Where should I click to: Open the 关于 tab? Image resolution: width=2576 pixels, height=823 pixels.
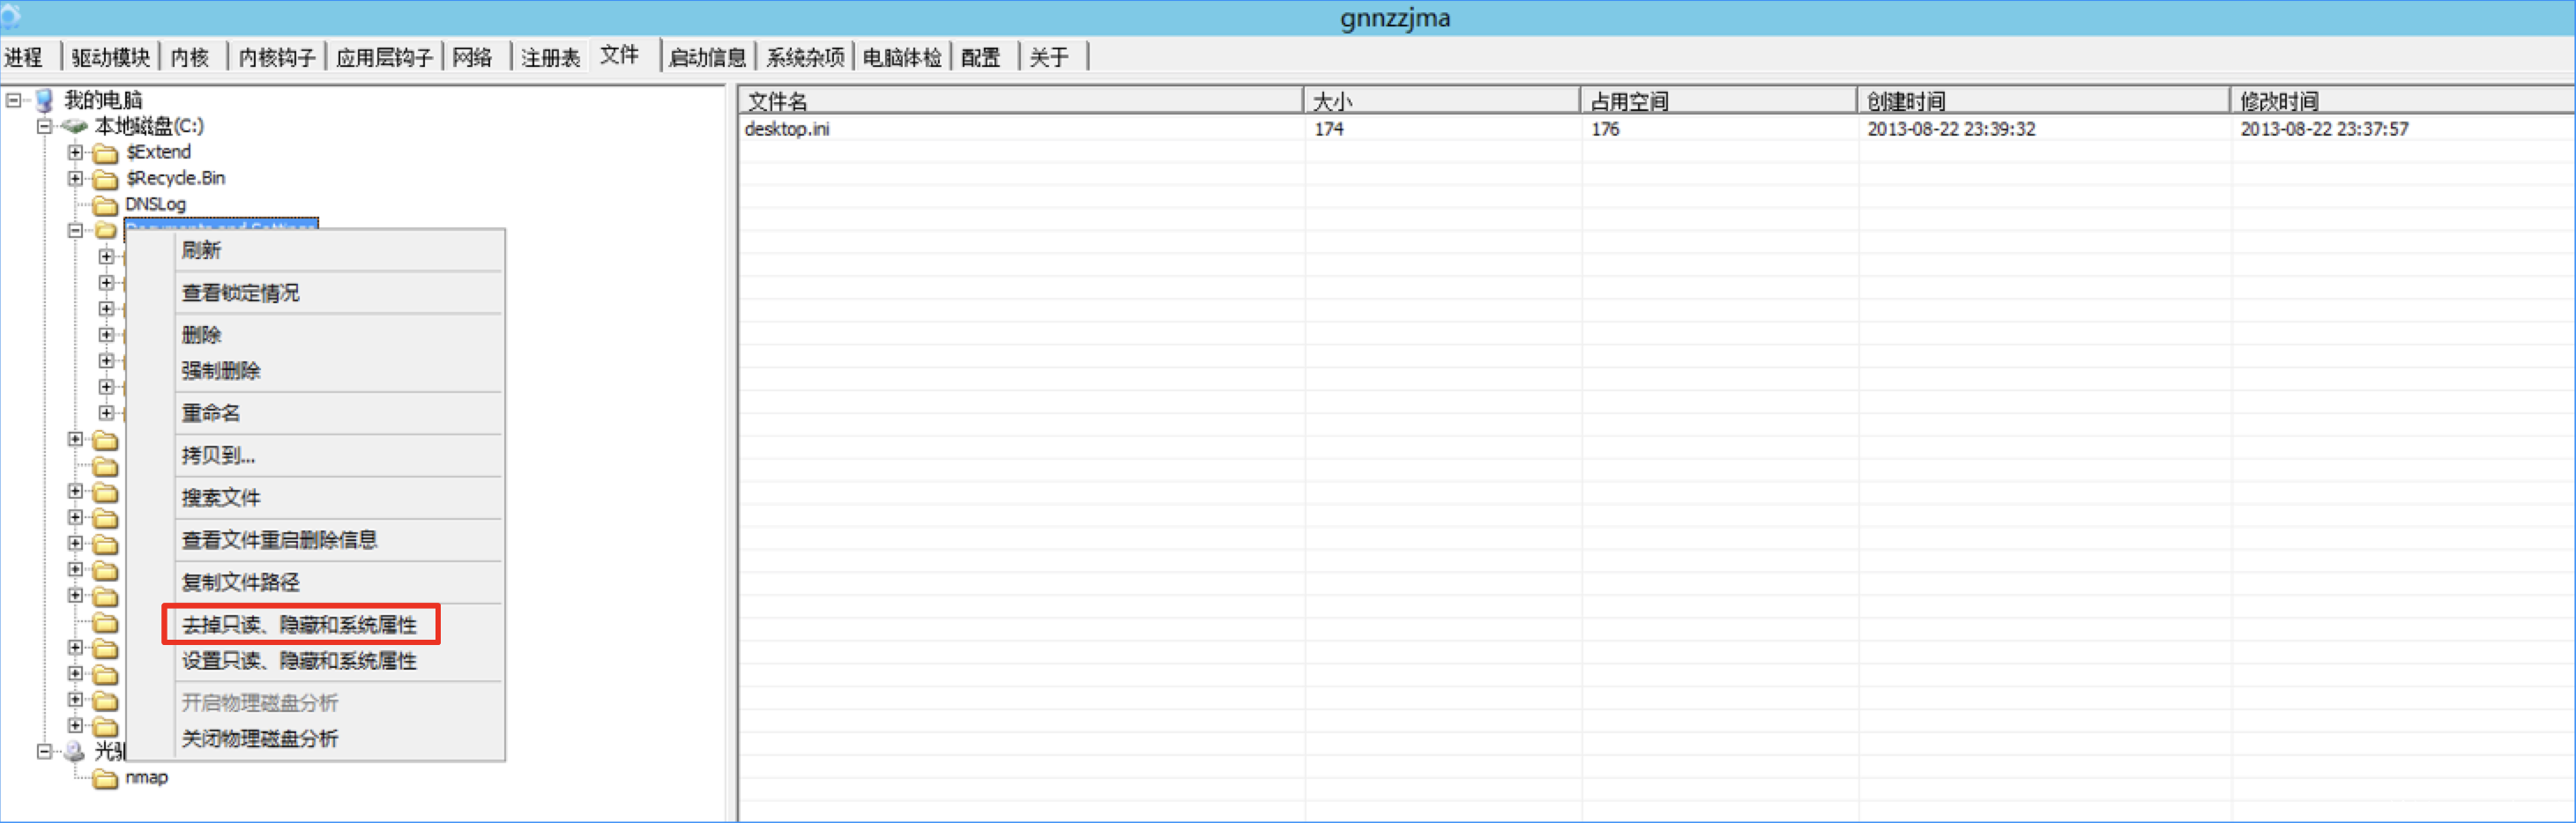pos(1049,57)
